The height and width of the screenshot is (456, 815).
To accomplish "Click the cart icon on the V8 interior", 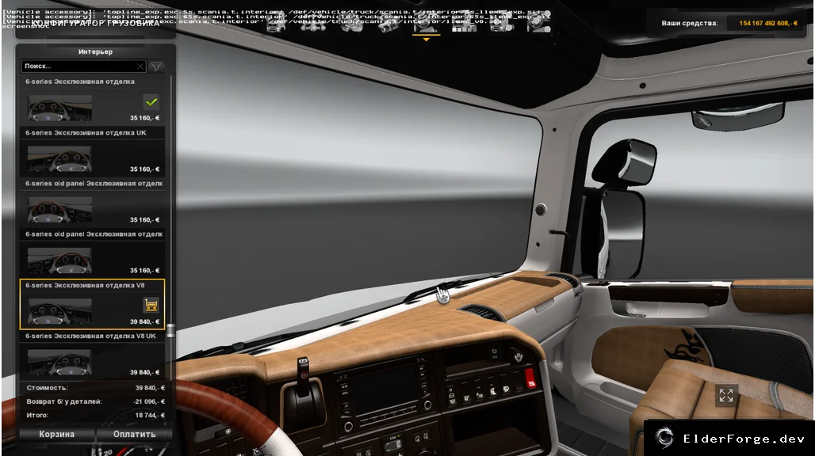I will tap(151, 306).
